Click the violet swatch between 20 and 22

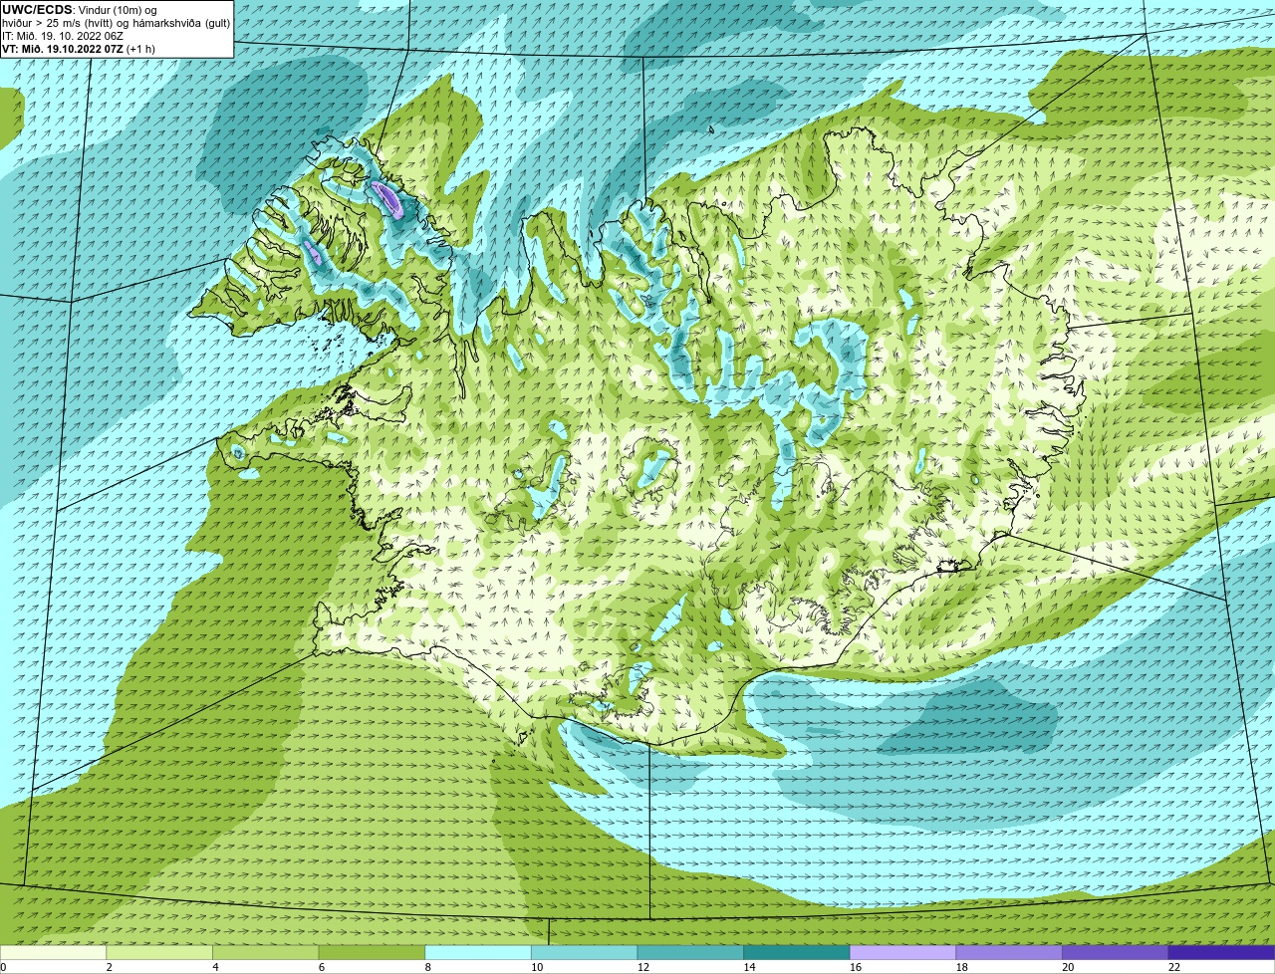[1116, 952]
